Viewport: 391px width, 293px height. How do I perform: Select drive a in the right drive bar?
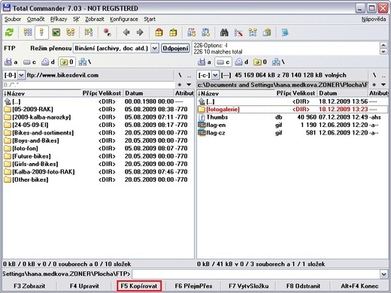[205, 62]
